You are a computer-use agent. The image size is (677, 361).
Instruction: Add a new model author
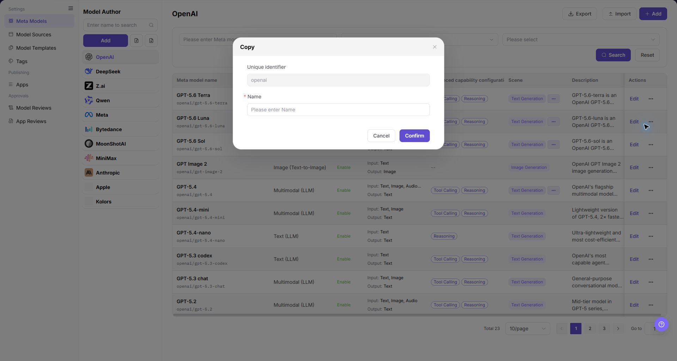pos(105,41)
